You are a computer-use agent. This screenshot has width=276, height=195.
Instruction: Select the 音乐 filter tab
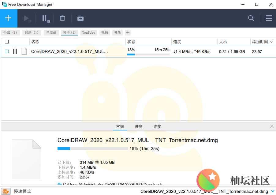(x=117, y=32)
